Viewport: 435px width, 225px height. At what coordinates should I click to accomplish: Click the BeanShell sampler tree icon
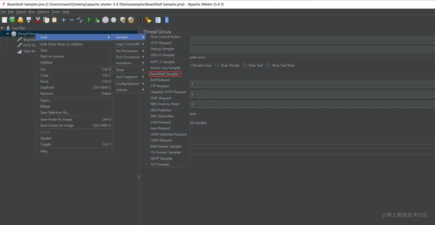[x=19, y=40]
